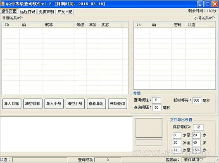Close the QQ号等级查询软件 window
The height and width of the screenshot is (163, 219).
(x=215, y=4)
